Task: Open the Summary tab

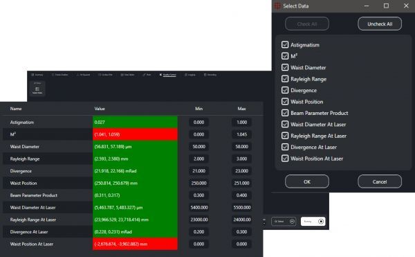Action: tap(37, 75)
